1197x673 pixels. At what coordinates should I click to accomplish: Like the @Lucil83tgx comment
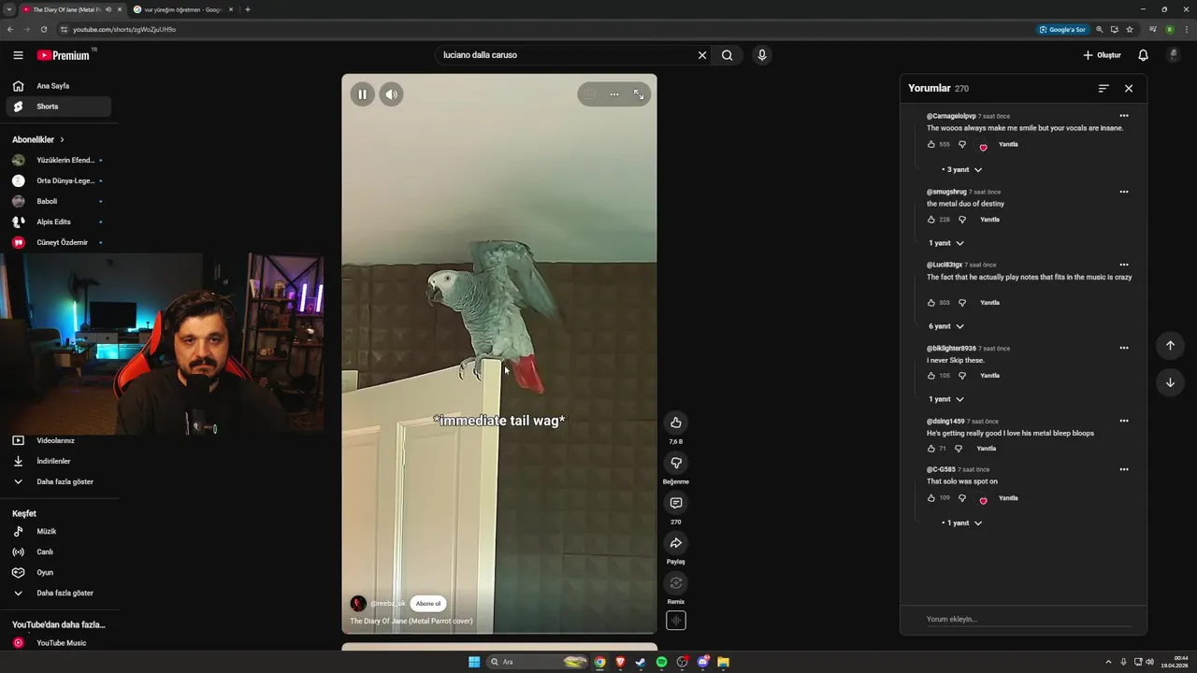click(931, 303)
